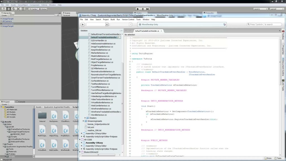286x161 pixels.
Task: Open the Build menu in MonoDevelop
Action: point(113,20)
